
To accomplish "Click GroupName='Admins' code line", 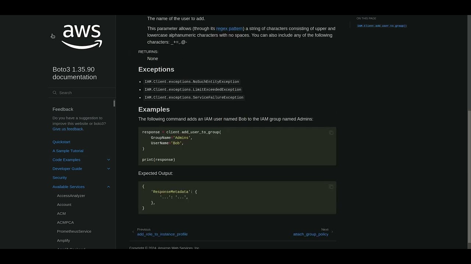I will coord(171,138).
